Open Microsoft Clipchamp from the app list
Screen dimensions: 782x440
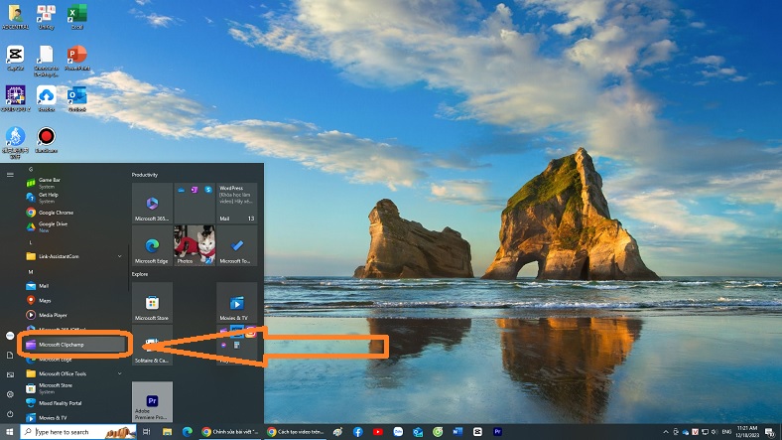pos(74,345)
